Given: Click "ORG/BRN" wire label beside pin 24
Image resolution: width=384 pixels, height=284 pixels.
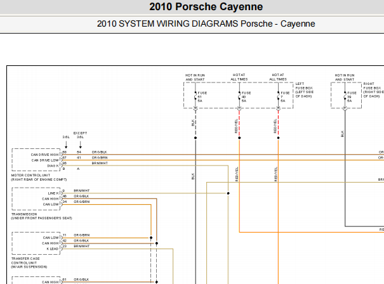Looking at the screenshot, I should tap(81, 202).
